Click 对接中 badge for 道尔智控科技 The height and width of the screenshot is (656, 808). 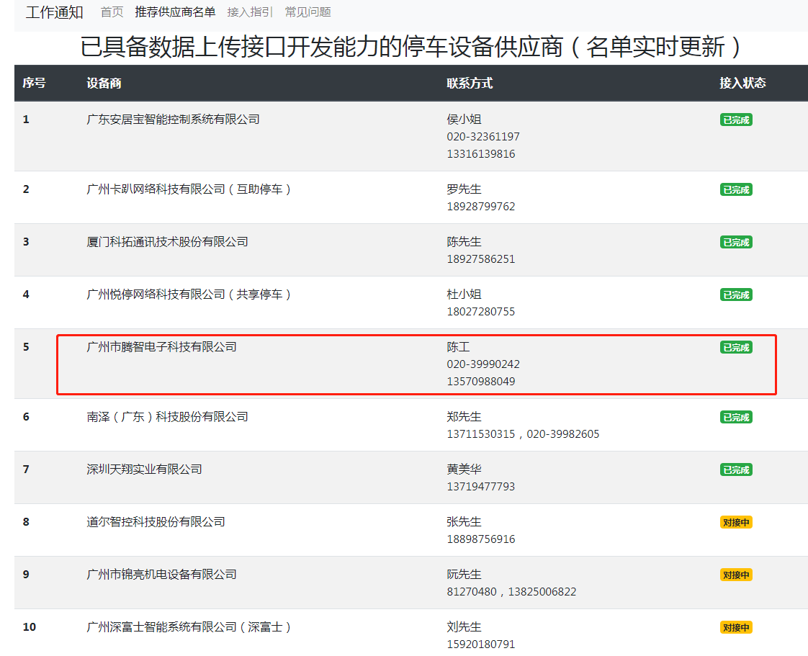pos(736,523)
